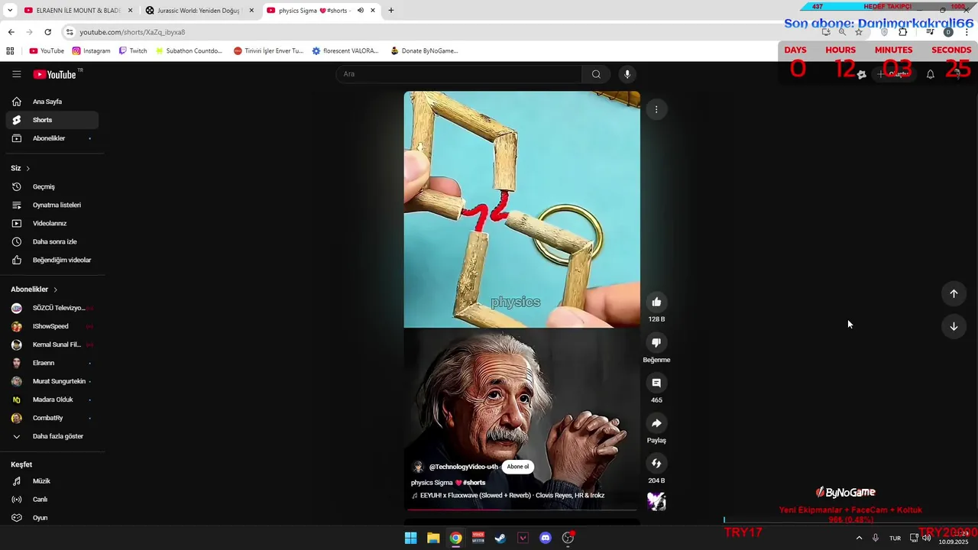Open the EEYUH! x Fluxxwave sound link

point(512,495)
